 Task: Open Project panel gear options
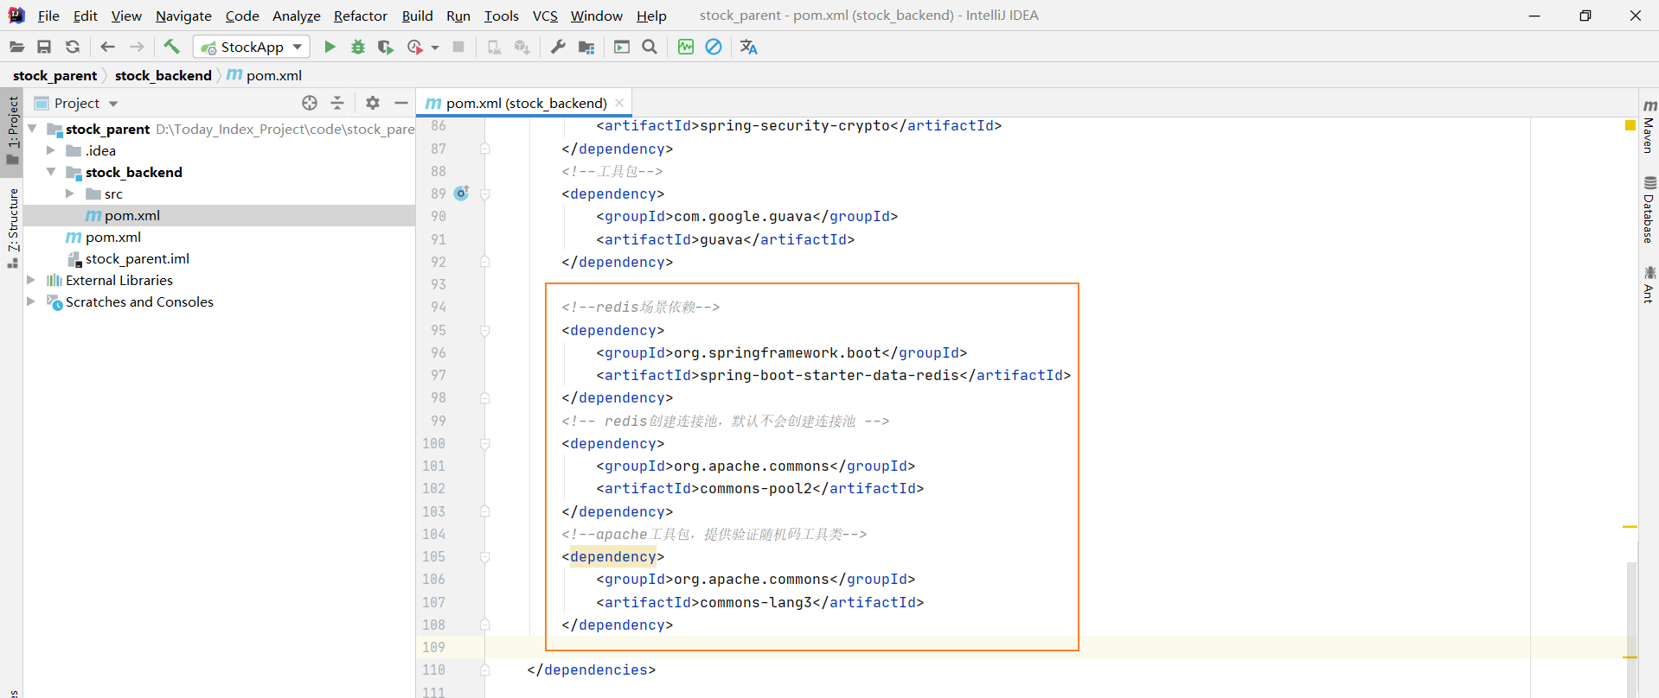pyautogui.click(x=373, y=103)
